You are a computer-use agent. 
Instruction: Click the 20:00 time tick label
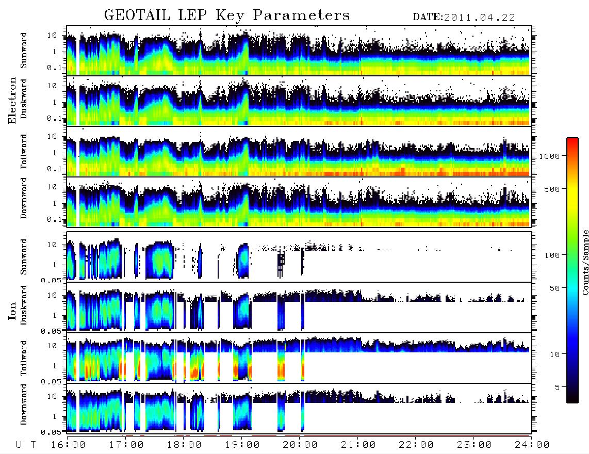pos(300,445)
